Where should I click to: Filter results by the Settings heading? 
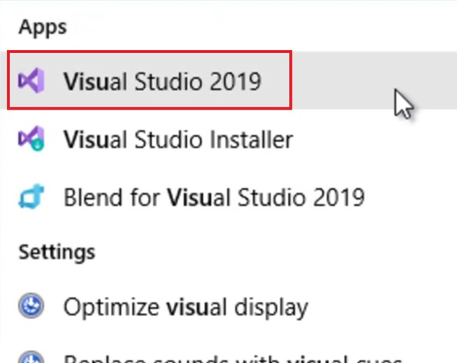coord(57,252)
